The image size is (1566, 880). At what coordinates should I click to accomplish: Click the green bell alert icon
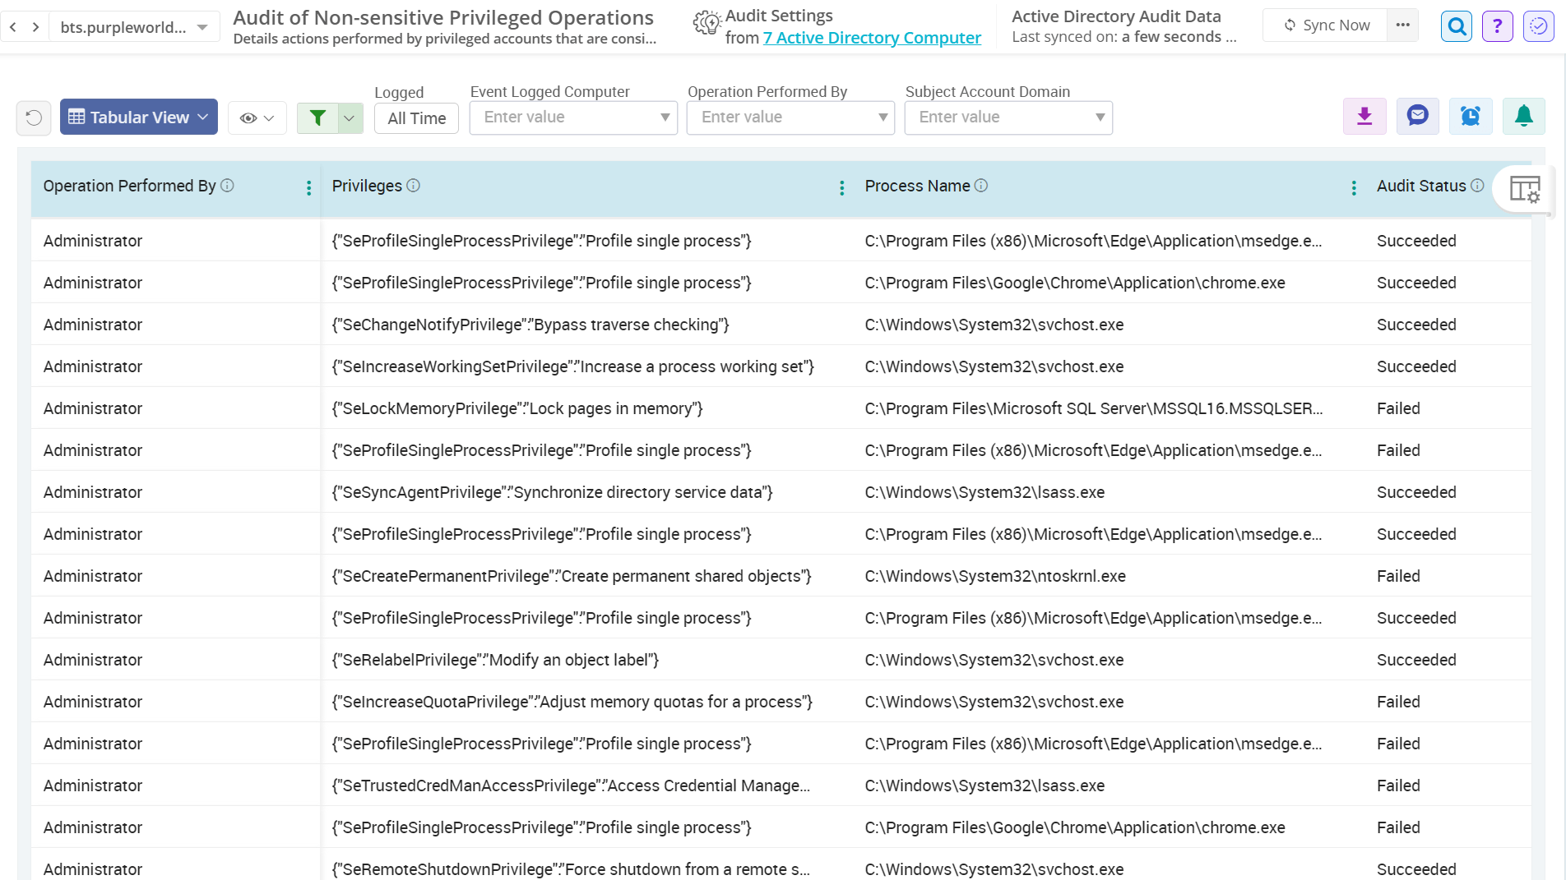point(1523,116)
